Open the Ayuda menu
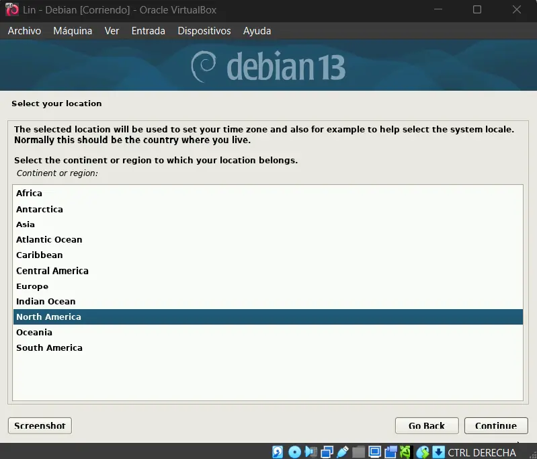Screen dimensions: 537x459 (257, 31)
